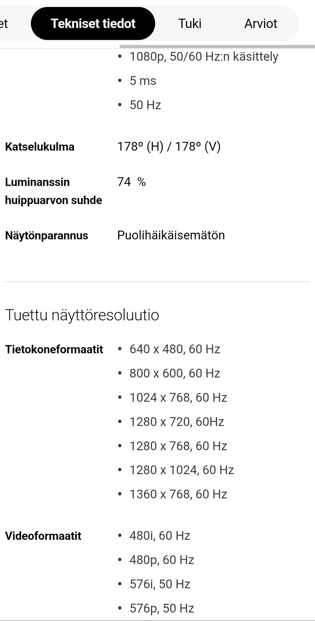Click the Näytönparannus row

(46, 235)
